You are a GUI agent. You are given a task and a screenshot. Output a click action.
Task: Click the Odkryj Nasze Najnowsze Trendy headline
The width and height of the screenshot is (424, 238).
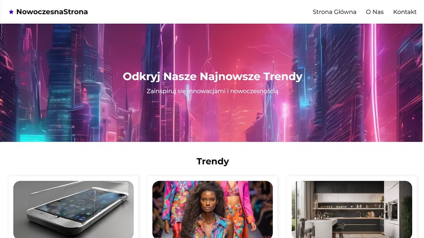click(213, 76)
